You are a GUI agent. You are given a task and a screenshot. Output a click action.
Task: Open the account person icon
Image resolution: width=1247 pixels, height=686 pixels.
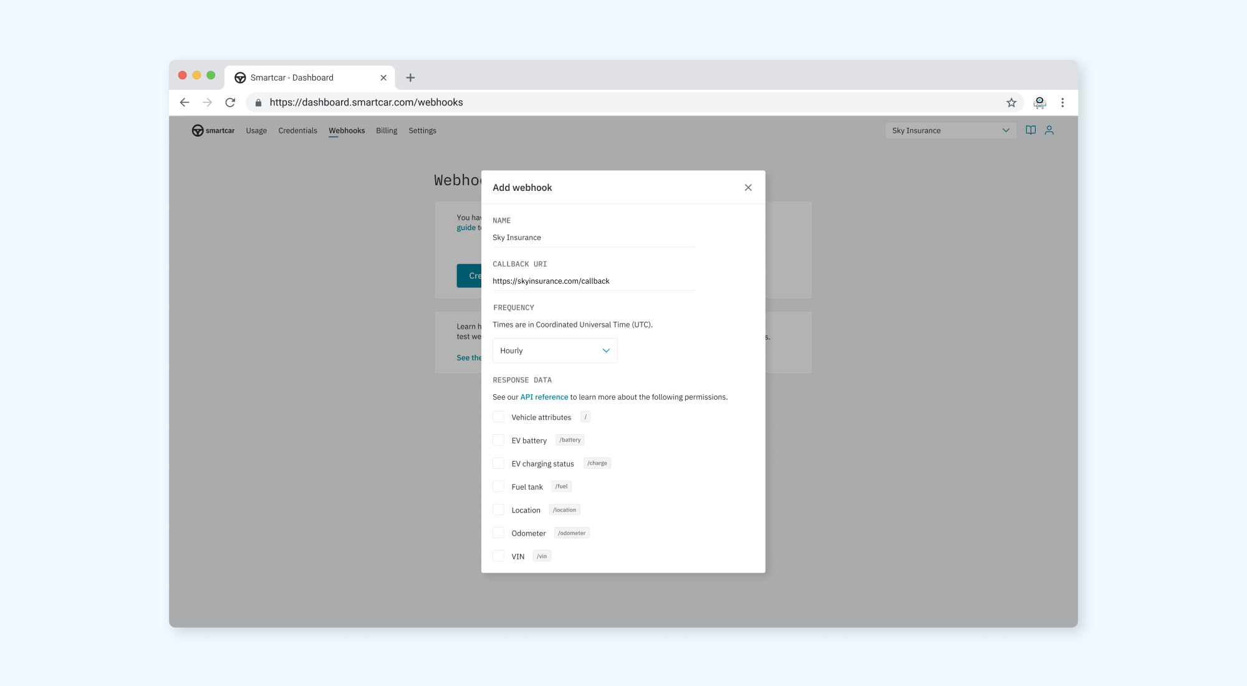pyautogui.click(x=1050, y=130)
